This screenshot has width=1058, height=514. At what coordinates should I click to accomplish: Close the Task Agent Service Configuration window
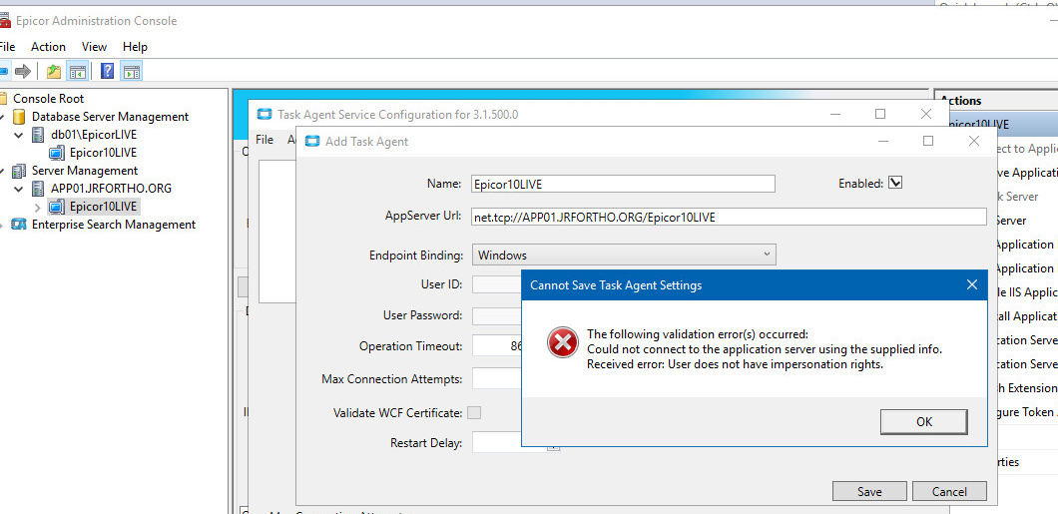pyautogui.click(x=926, y=114)
